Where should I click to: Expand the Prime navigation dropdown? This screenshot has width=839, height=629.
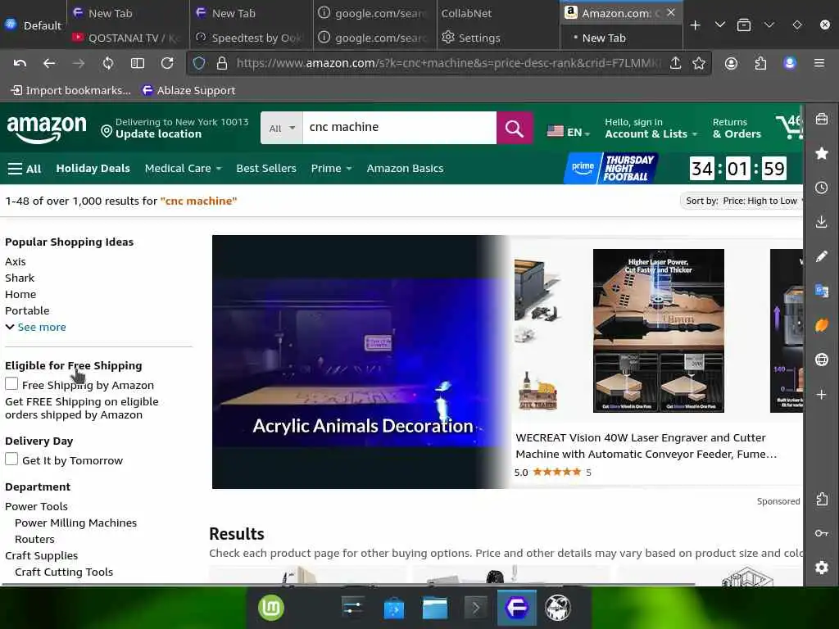331,169
